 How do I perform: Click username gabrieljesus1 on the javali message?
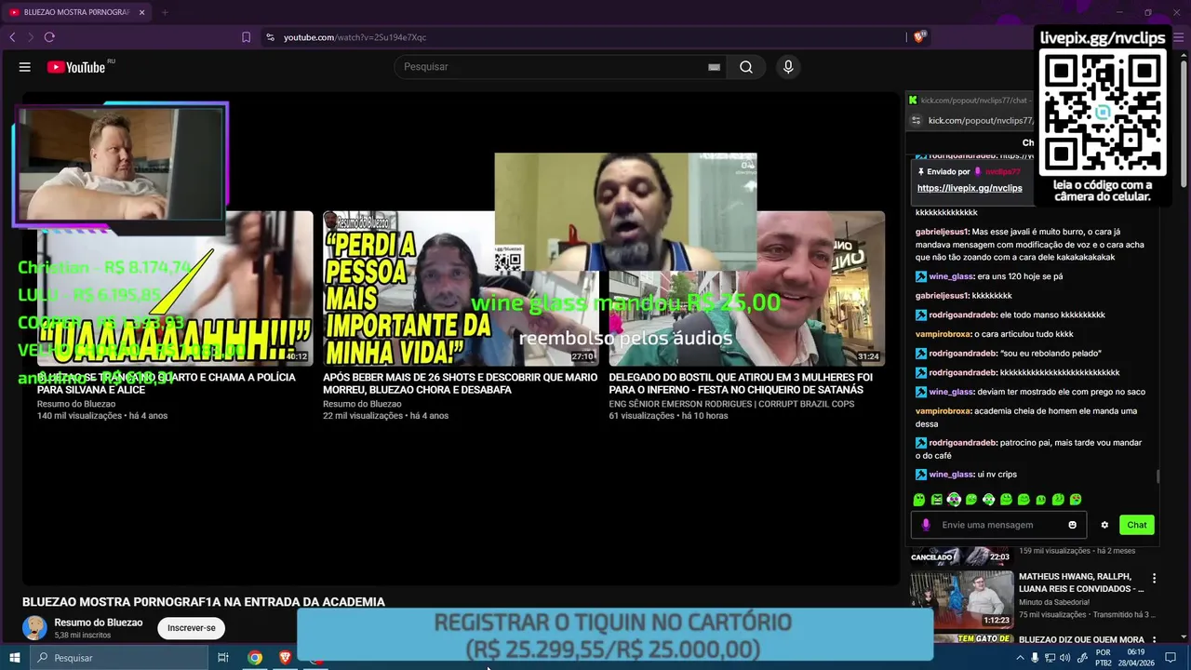(942, 232)
